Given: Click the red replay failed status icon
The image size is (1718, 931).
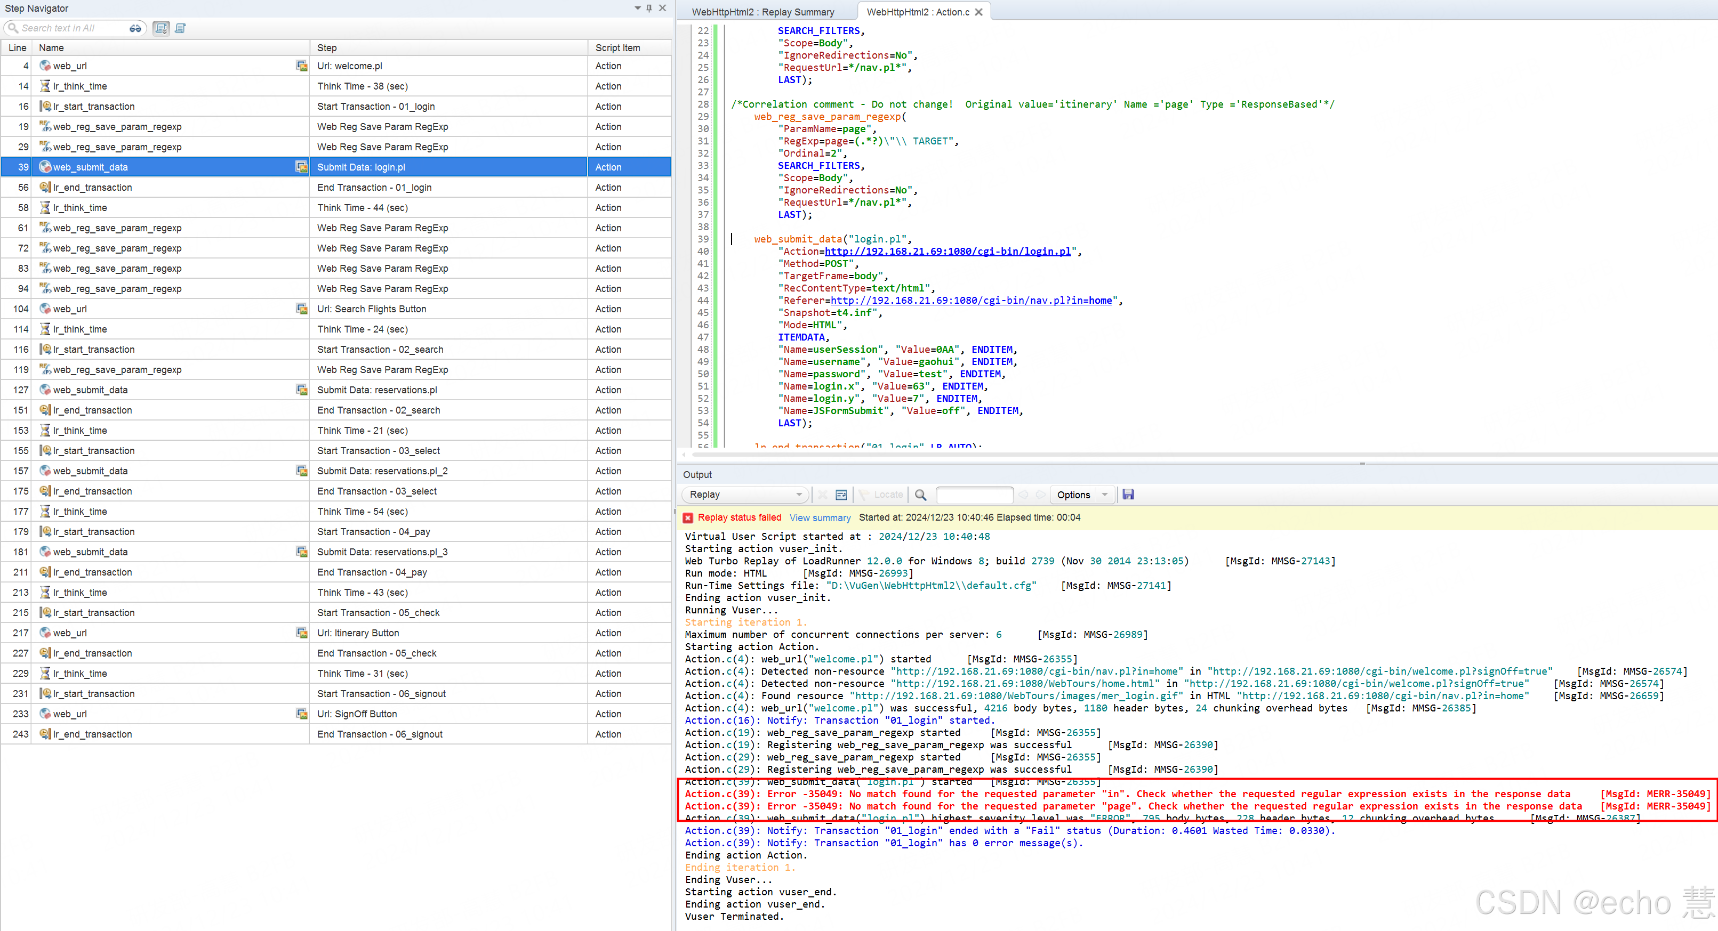Looking at the screenshot, I should tap(688, 518).
